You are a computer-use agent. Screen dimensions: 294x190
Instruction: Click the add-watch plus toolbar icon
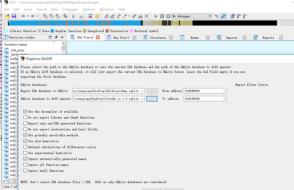tap(239, 16)
